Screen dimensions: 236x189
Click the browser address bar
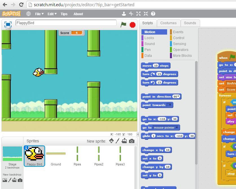click(x=131, y=5)
